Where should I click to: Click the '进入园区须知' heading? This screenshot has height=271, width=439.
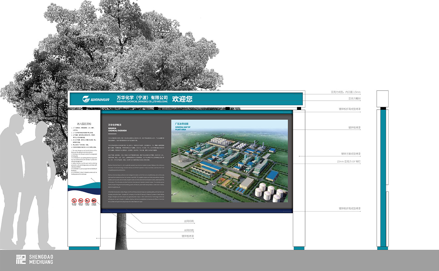tap(84, 124)
